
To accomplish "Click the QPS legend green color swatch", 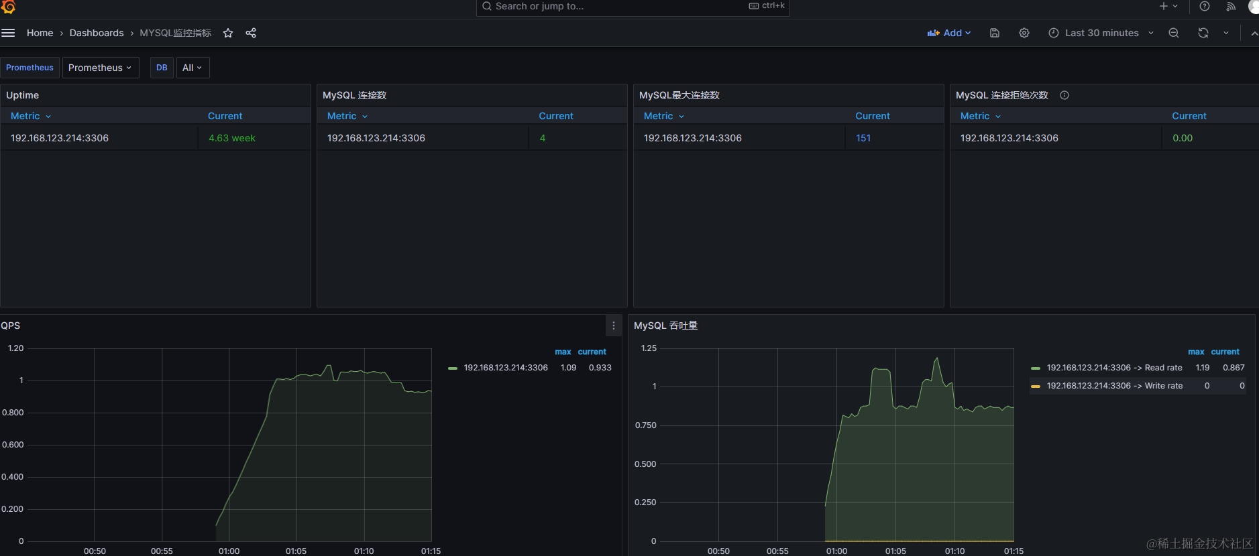I will (453, 368).
